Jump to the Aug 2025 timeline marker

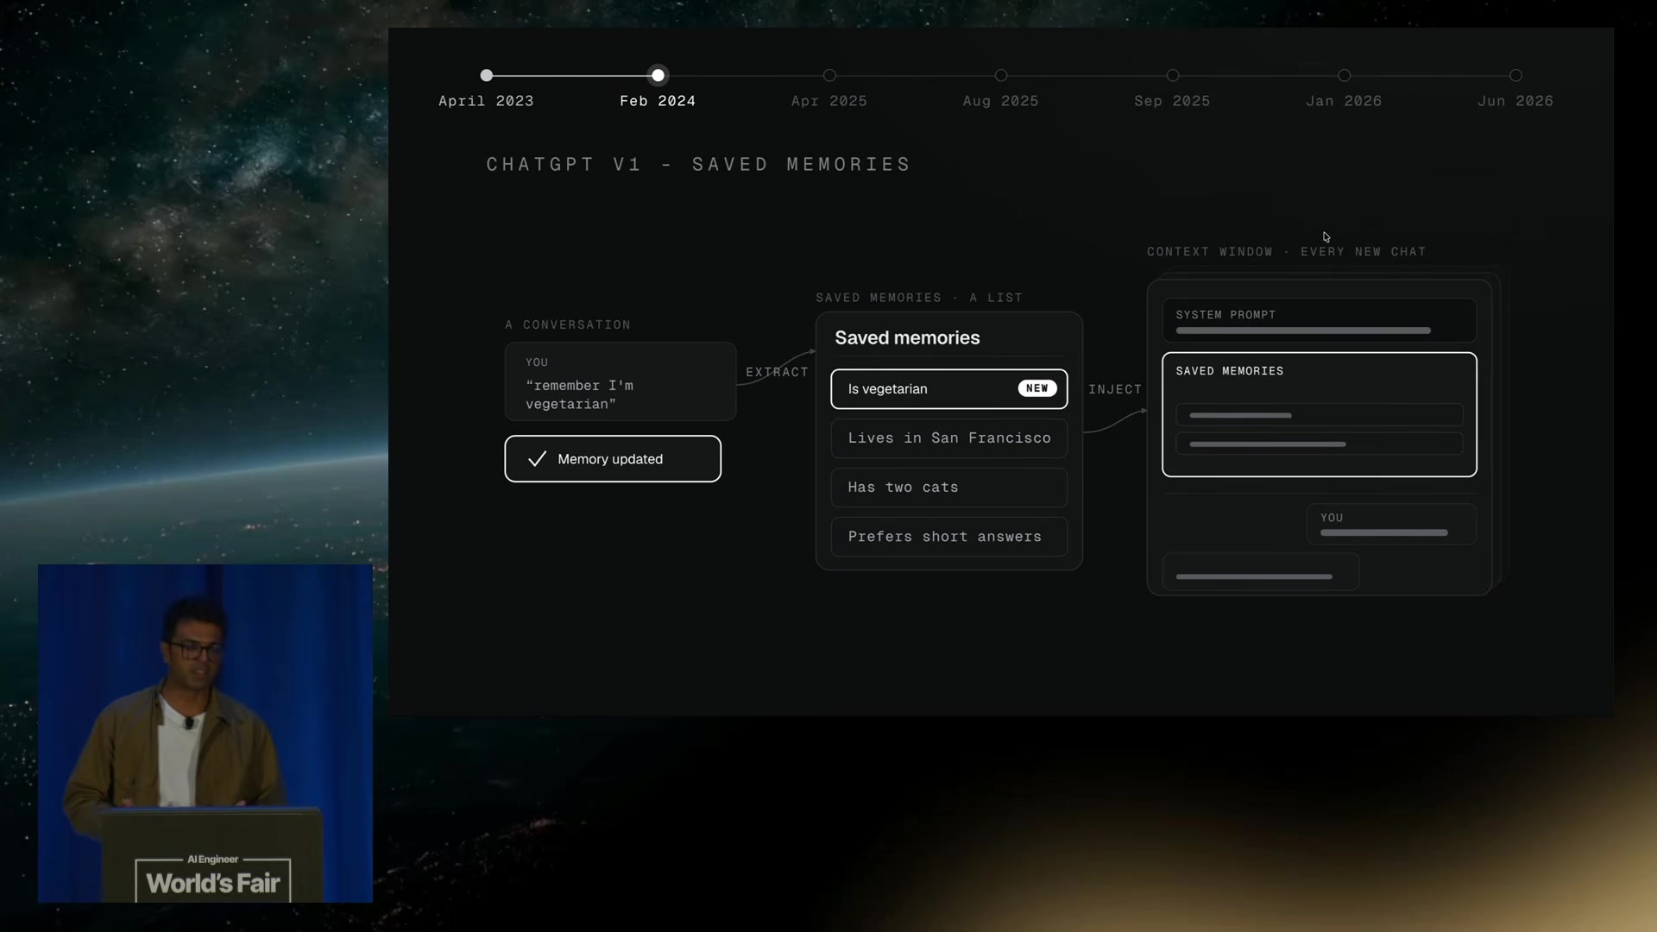point(1001,76)
